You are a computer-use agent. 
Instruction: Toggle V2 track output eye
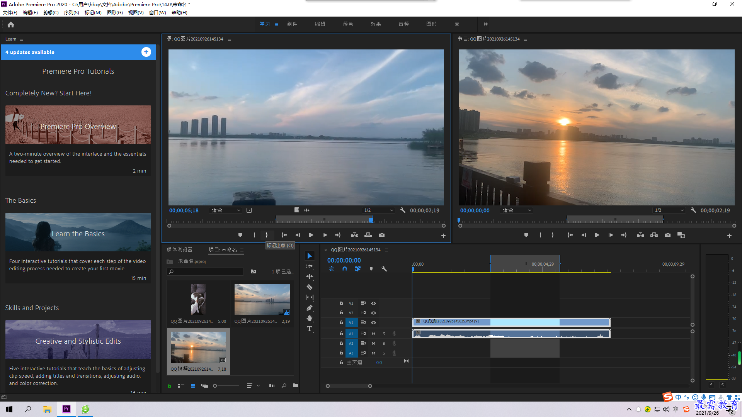point(373,313)
